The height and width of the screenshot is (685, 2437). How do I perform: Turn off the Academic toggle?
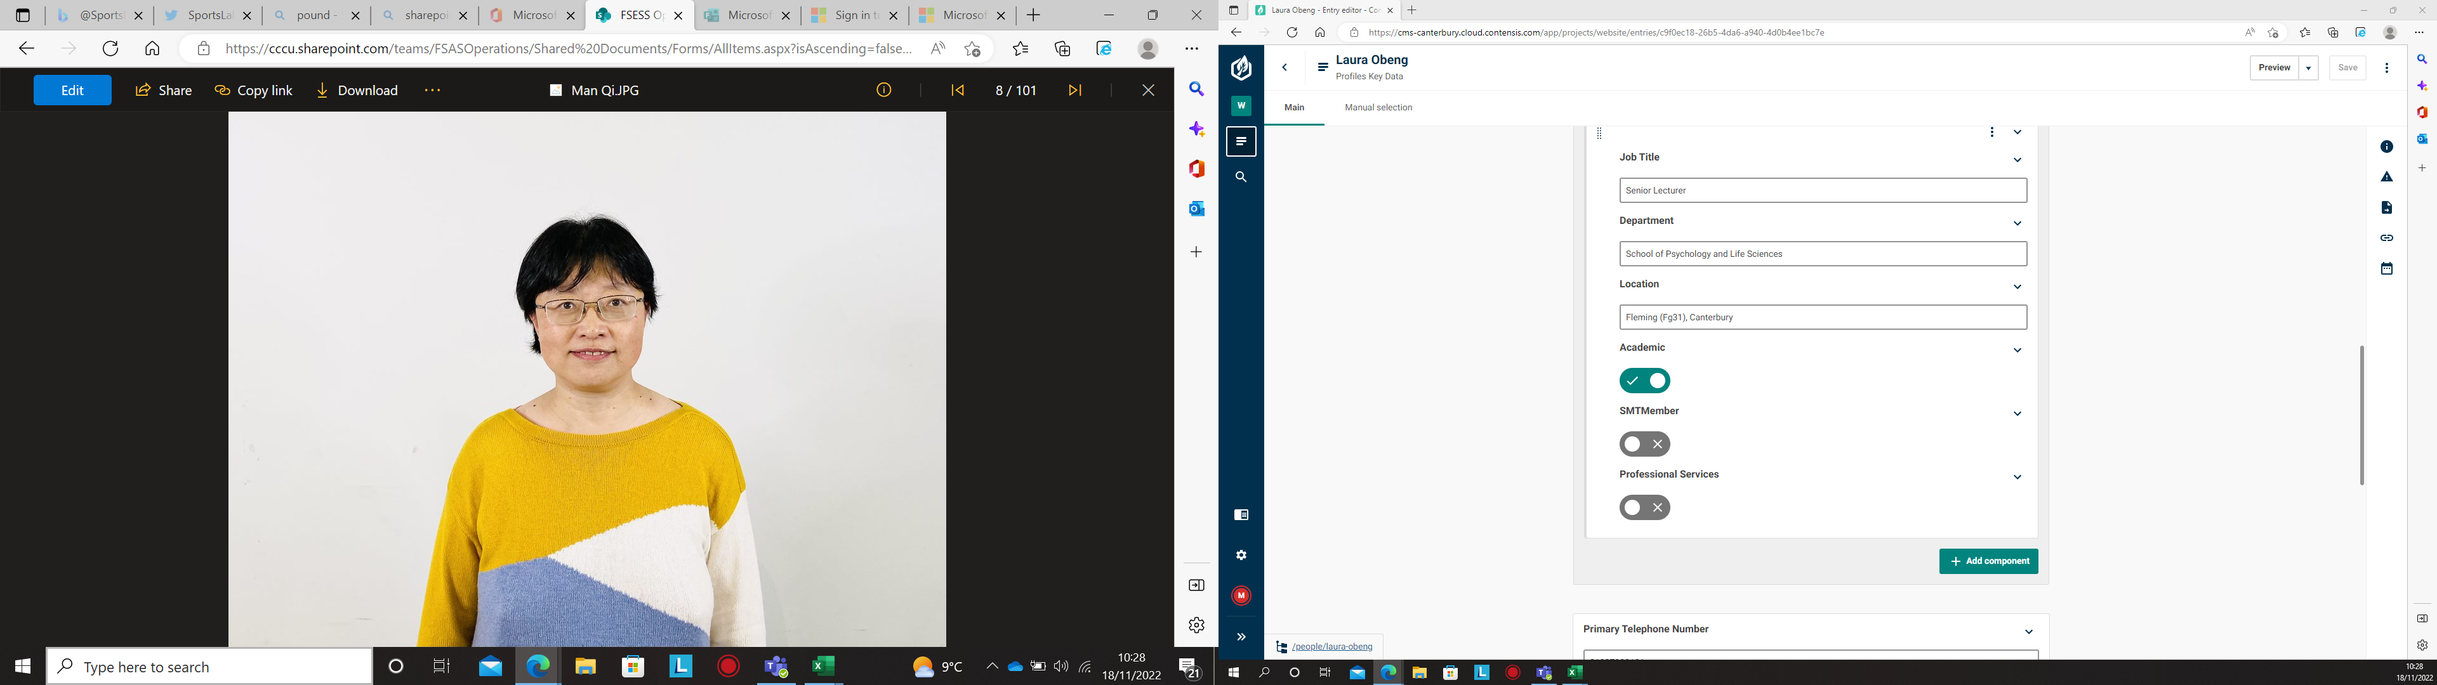(x=1644, y=381)
